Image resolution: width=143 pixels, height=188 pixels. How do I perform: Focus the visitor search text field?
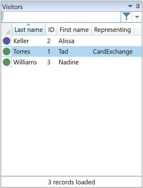click(61, 17)
